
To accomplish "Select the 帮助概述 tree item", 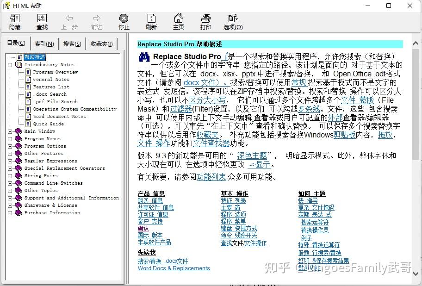I will (x=35, y=57).
